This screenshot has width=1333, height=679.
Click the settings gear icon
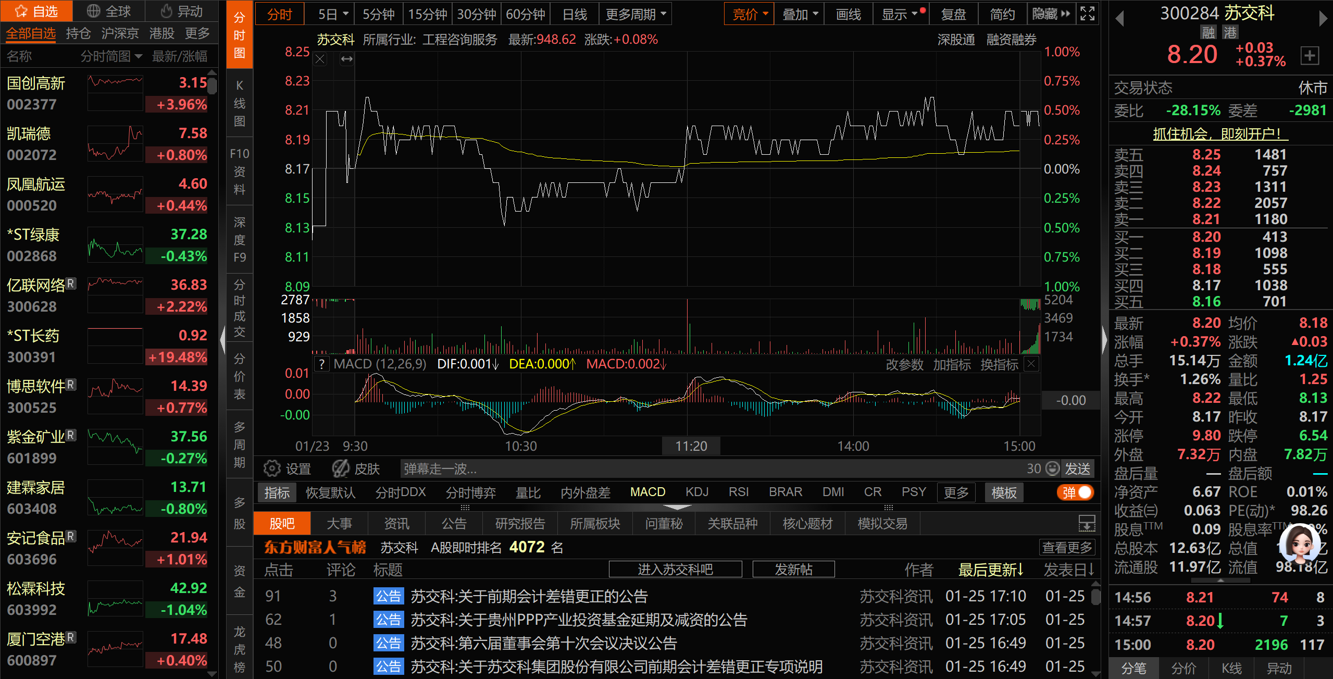point(271,468)
